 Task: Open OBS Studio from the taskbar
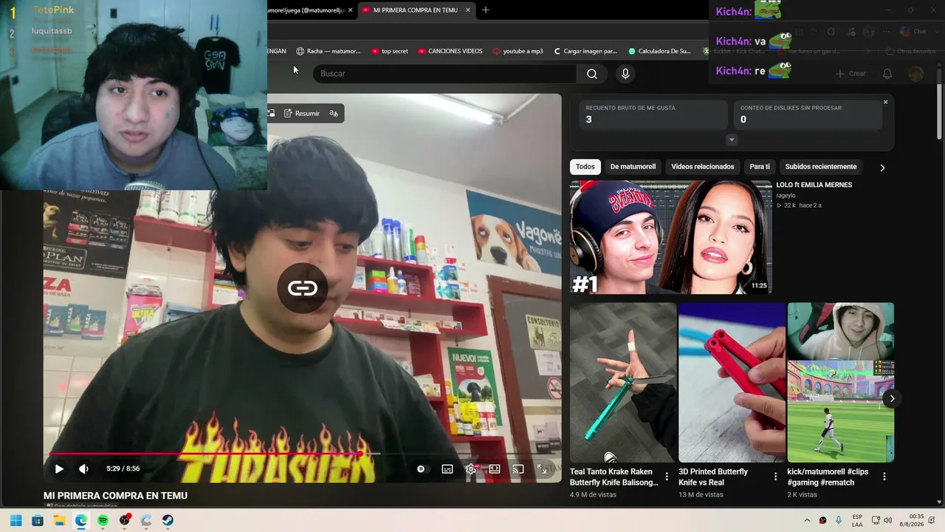point(125,520)
